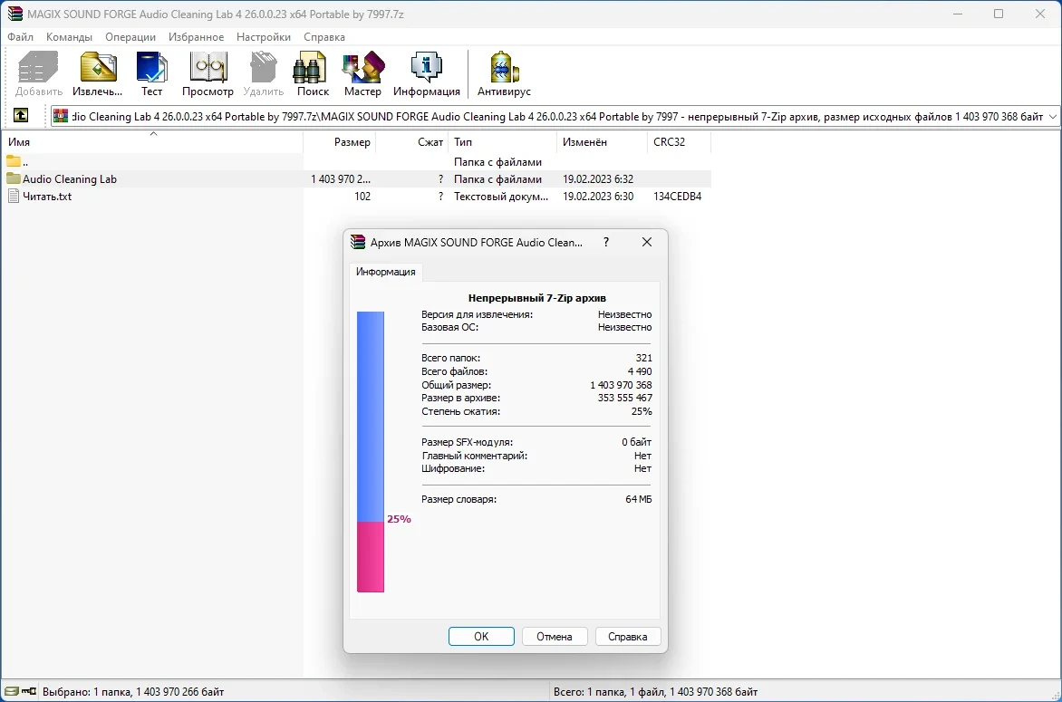The width and height of the screenshot is (1062, 702).
Task: Sort by the Размер column header
Action: [x=339, y=141]
